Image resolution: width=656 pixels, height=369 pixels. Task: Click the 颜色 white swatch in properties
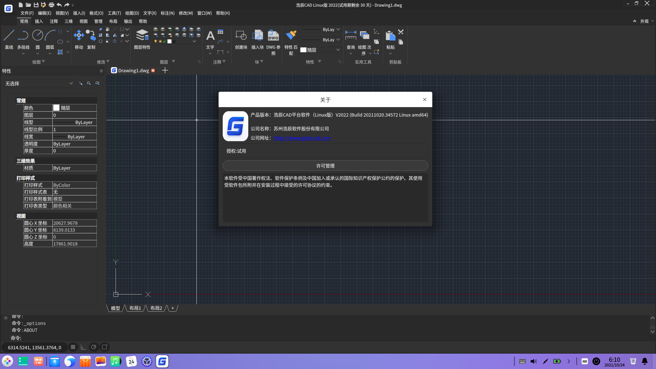tap(56, 108)
